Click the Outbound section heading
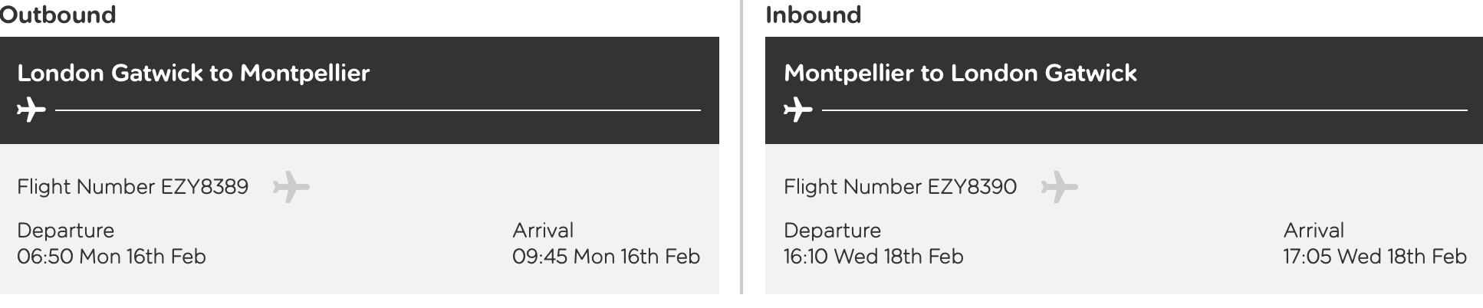1483x308 pixels. pyautogui.click(x=58, y=15)
